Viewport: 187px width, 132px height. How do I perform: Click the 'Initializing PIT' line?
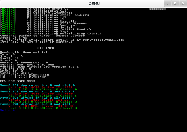click(33, 17)
